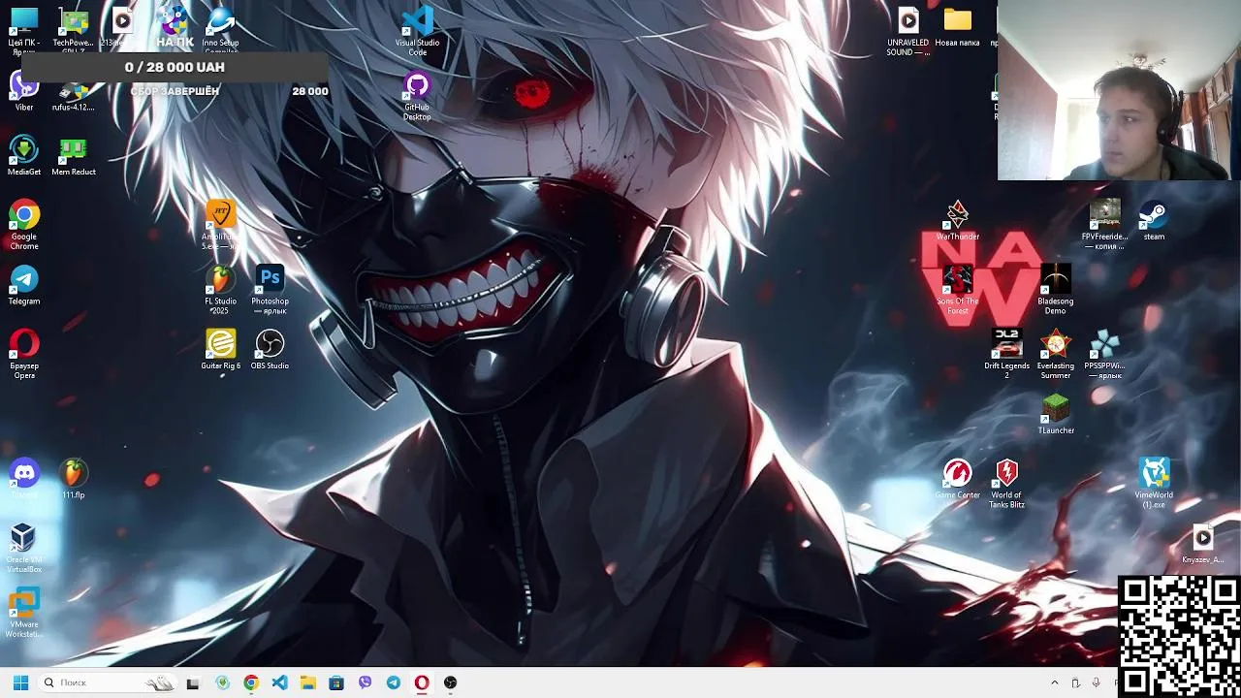Launch GitHub Desktop from the desktop
1241x698 pixels.
(417, 95)
